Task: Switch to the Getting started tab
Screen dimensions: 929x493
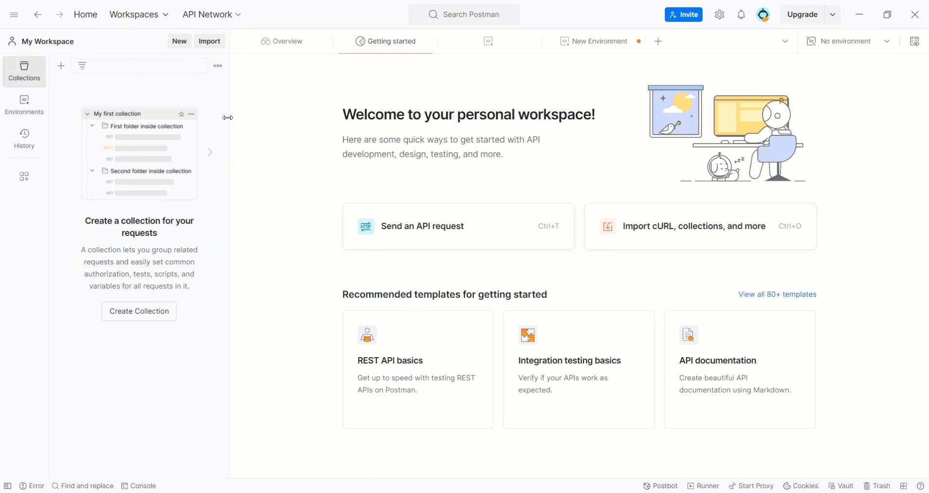Action: [x=386, y=41]
